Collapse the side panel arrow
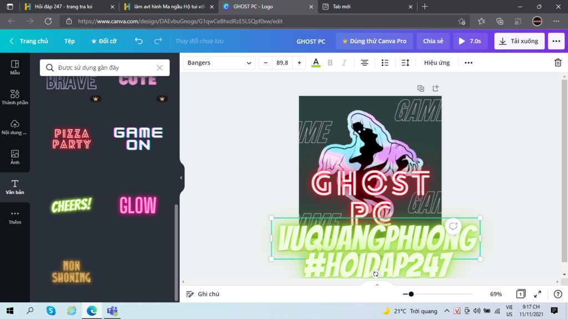This screenshot has width=568, height=319. 181,178
